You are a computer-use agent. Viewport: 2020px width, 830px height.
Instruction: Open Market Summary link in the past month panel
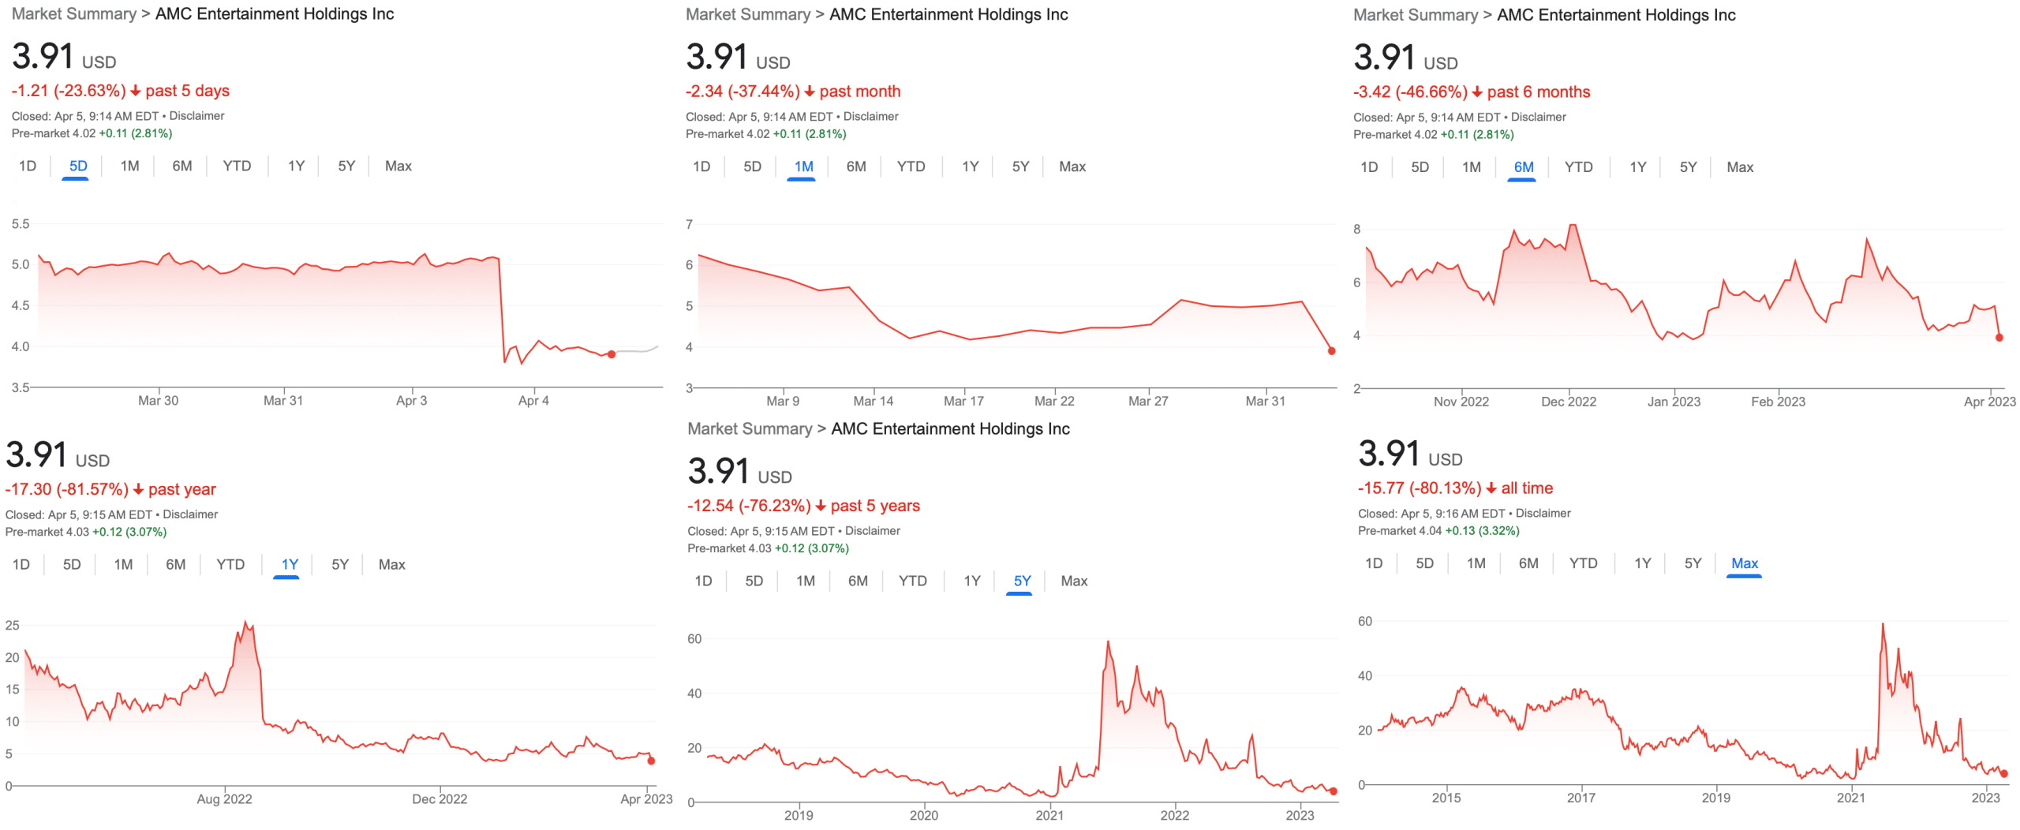point(748,15)
